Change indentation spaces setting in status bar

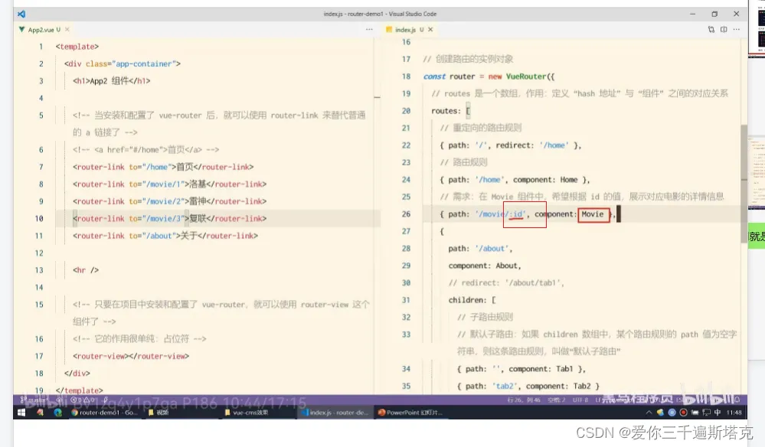pos(556,400)
